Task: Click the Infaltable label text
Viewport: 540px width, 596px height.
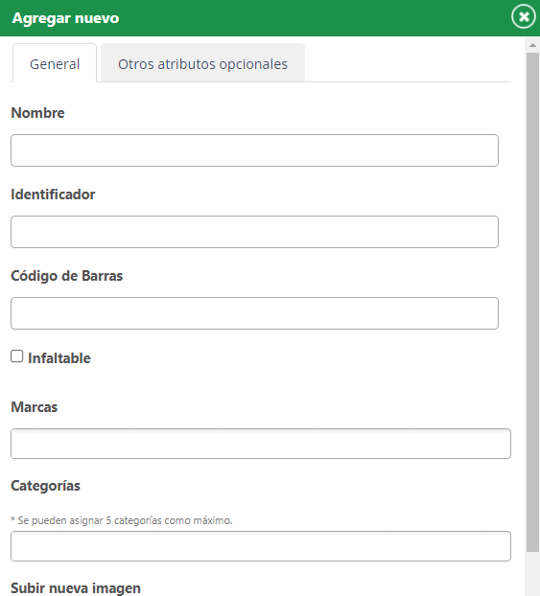Action: 59,358
